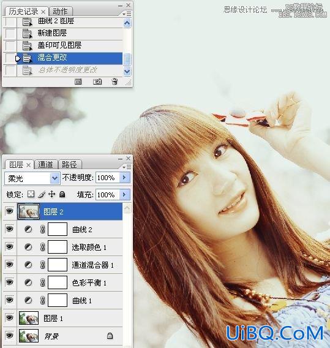Select the 背景 layer thumbnail
Image resolution: width=330 pixels, height=348 pixels.
[29, 336]
